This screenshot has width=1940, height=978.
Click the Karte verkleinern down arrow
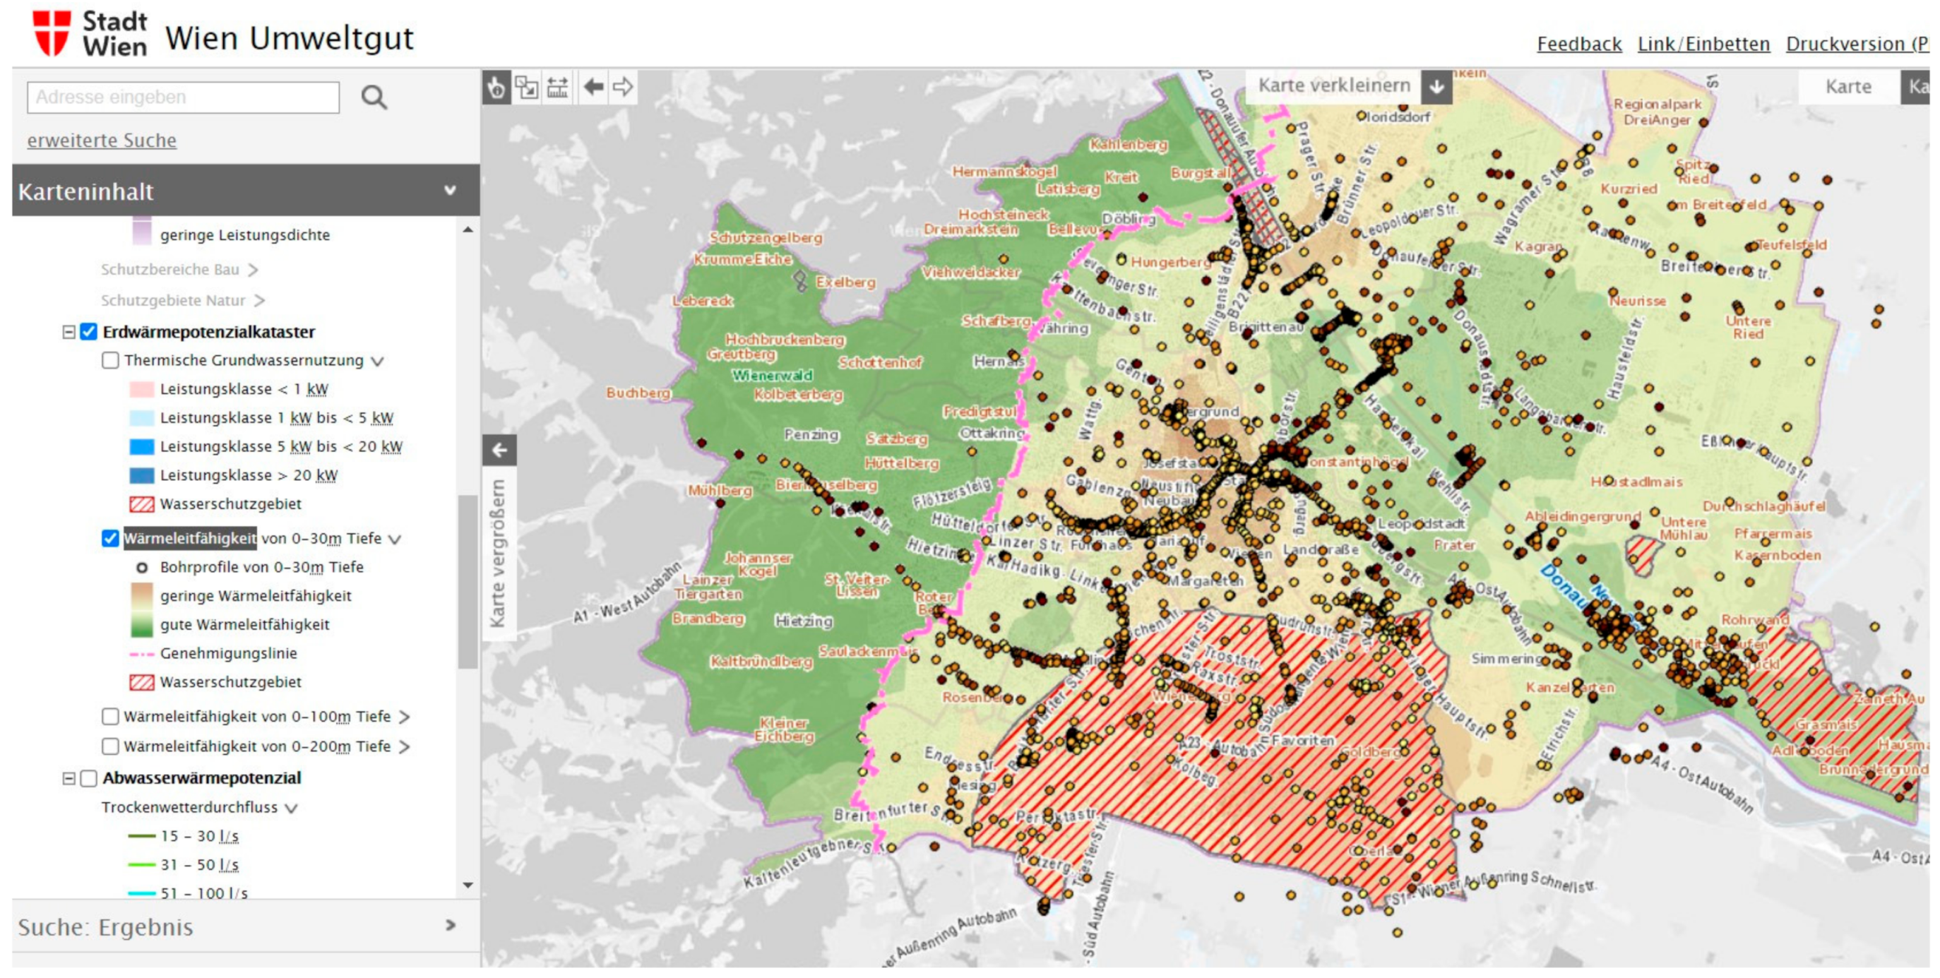(x=1436, y=87)
